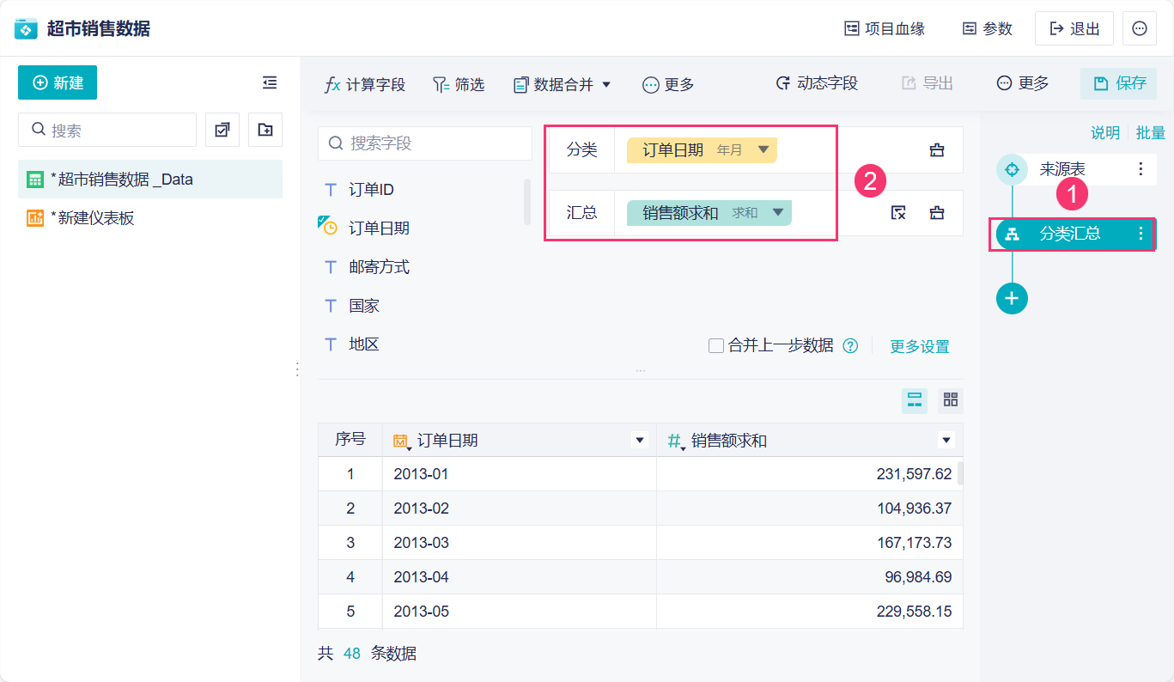Screen dimensions: 1174x682
Task: Click the 更多设置 link
Action: point(919,347)
